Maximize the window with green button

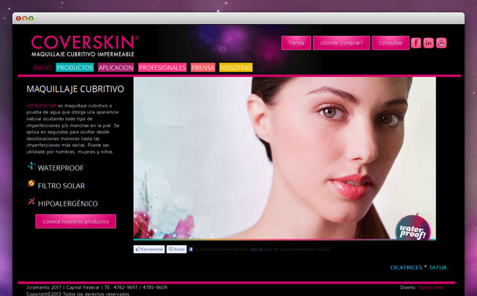tap(31, 19)
